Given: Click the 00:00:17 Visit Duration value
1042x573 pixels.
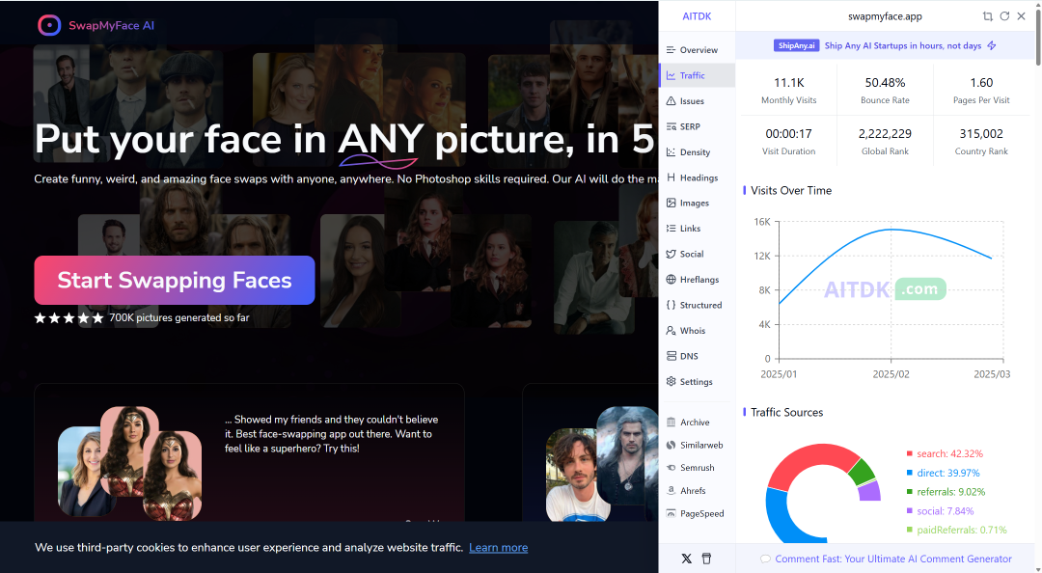Looking at the screenshot, I should point(789,134).
